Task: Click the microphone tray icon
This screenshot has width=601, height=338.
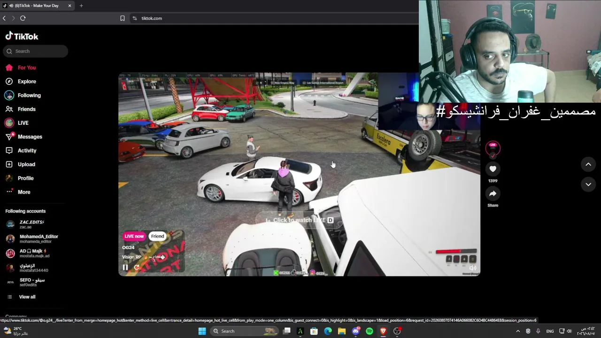Action: click(538, 331)
